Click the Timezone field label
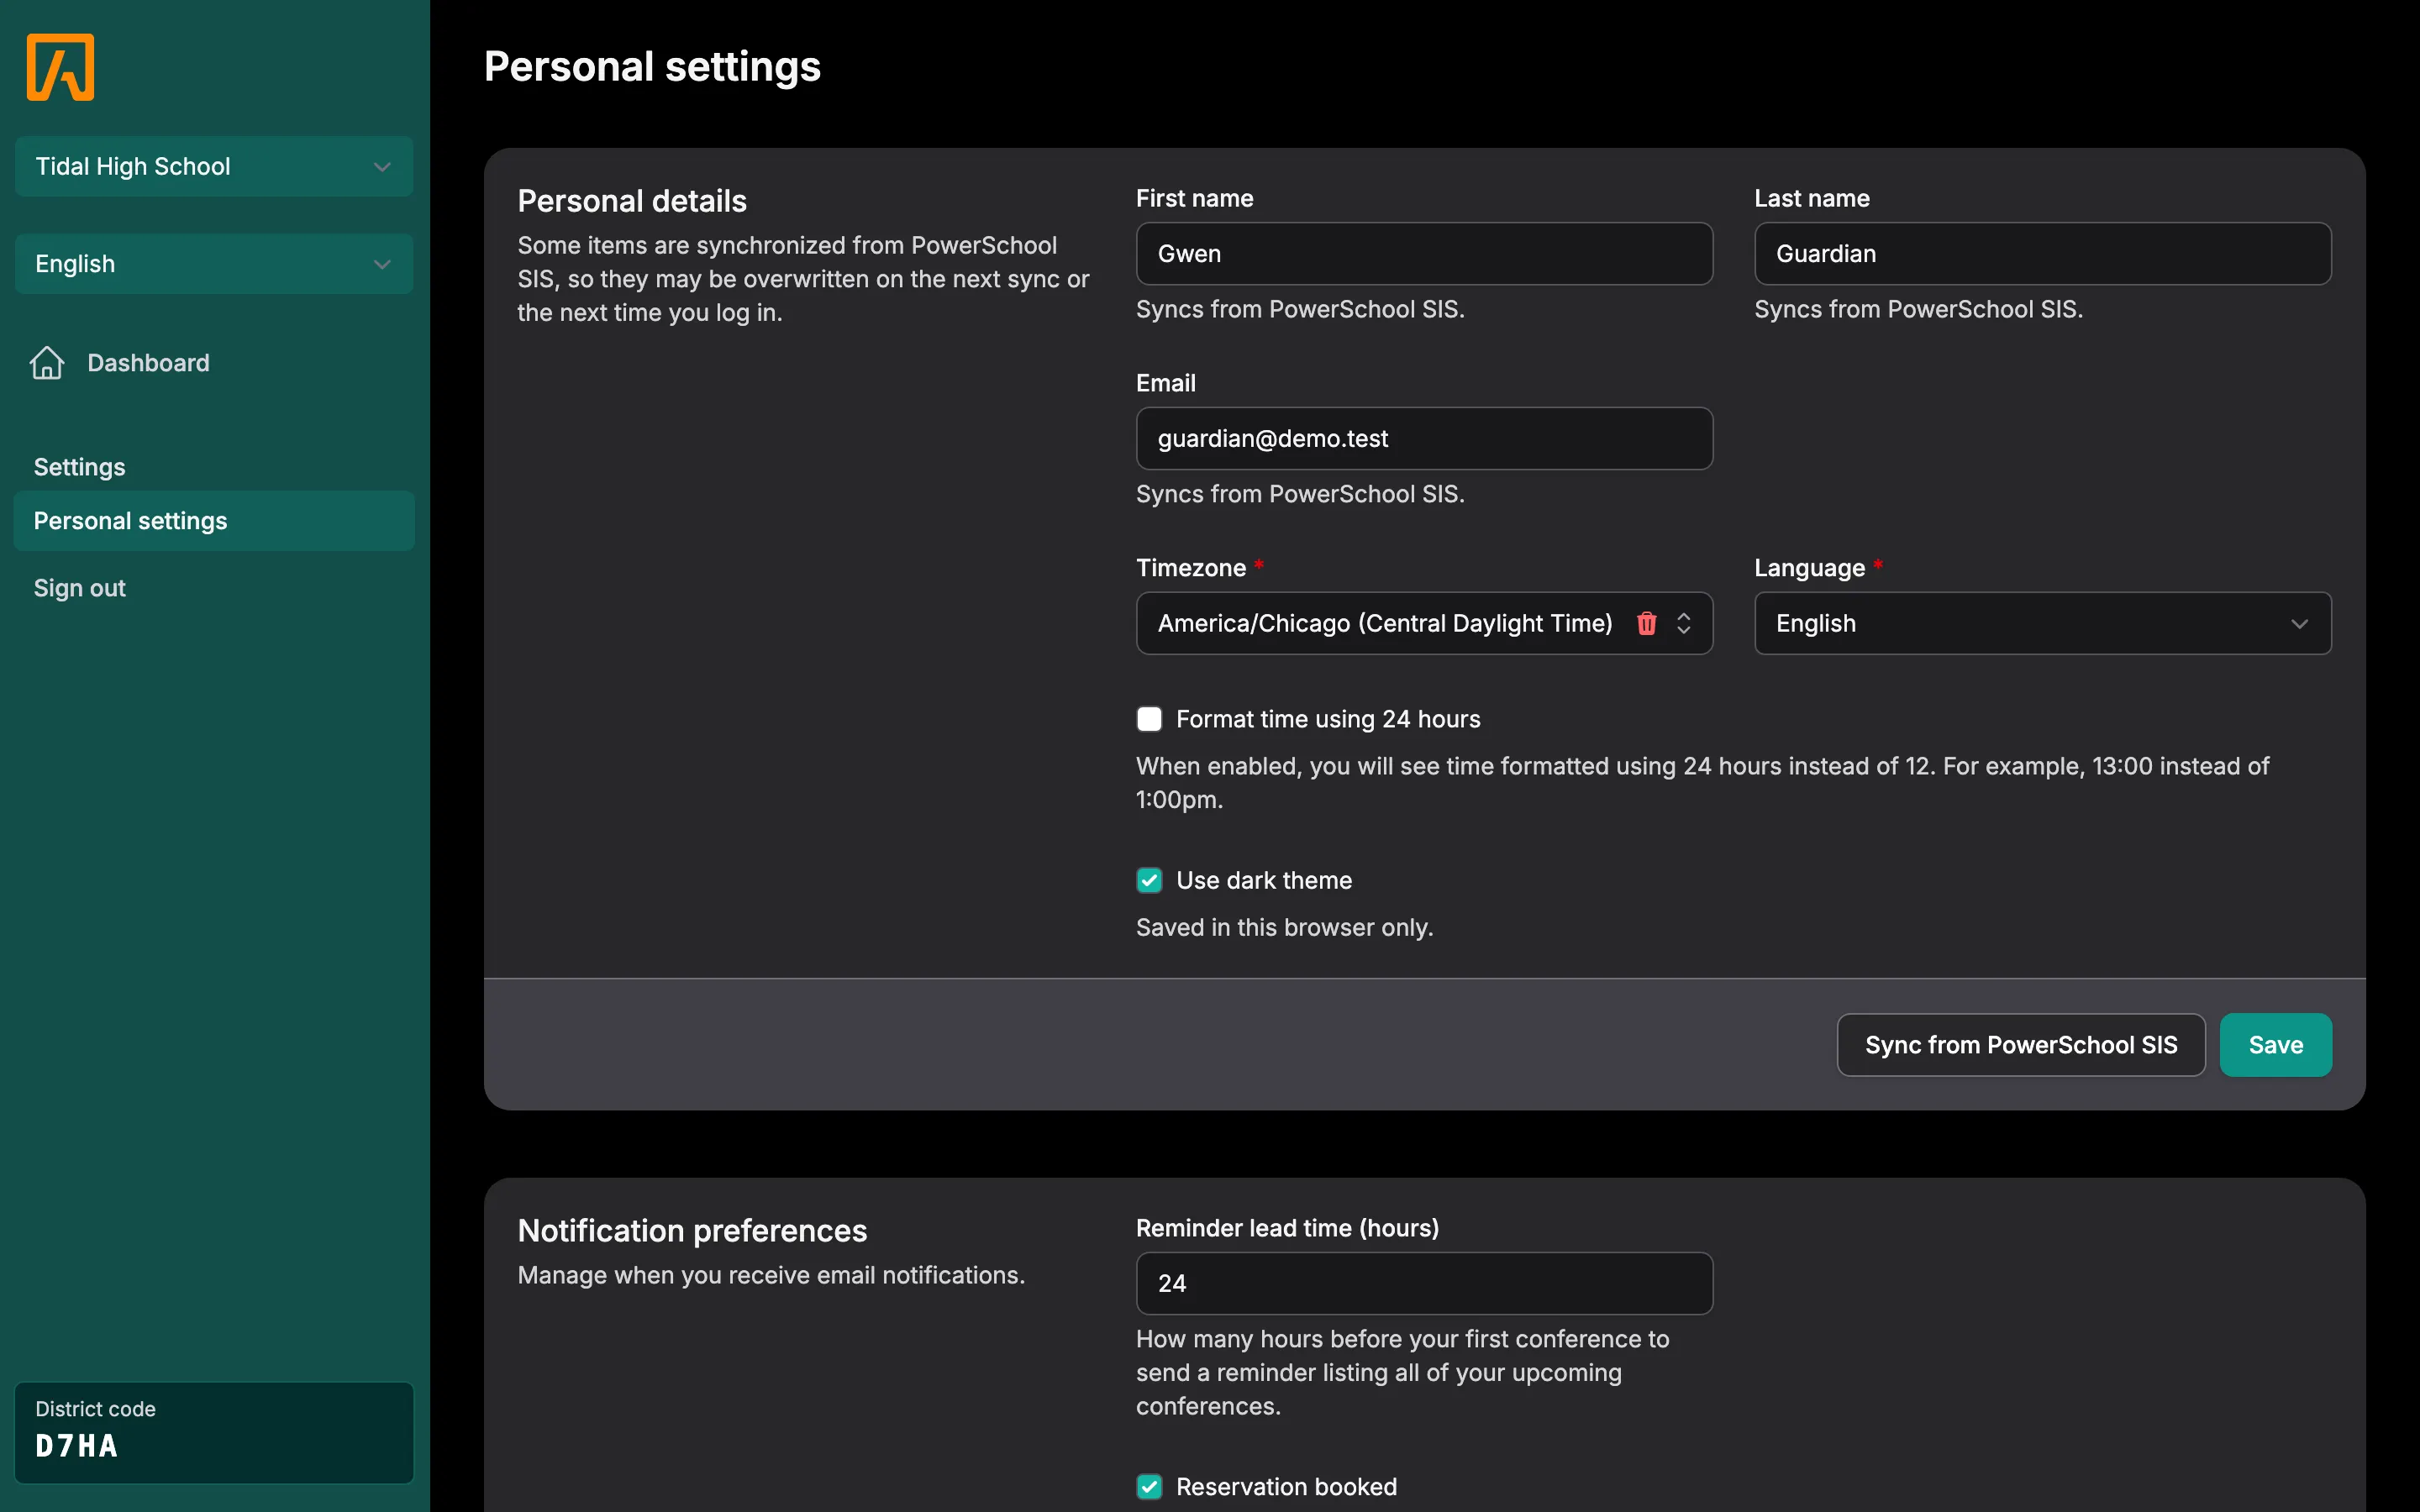Screen dimensions: 2420x1512 point(1191,568)
